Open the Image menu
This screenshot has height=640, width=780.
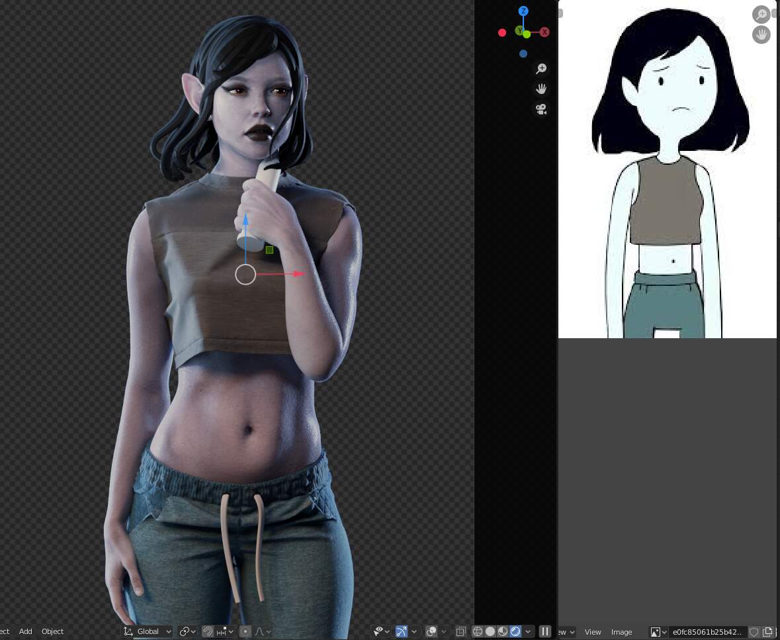(621, 632)
